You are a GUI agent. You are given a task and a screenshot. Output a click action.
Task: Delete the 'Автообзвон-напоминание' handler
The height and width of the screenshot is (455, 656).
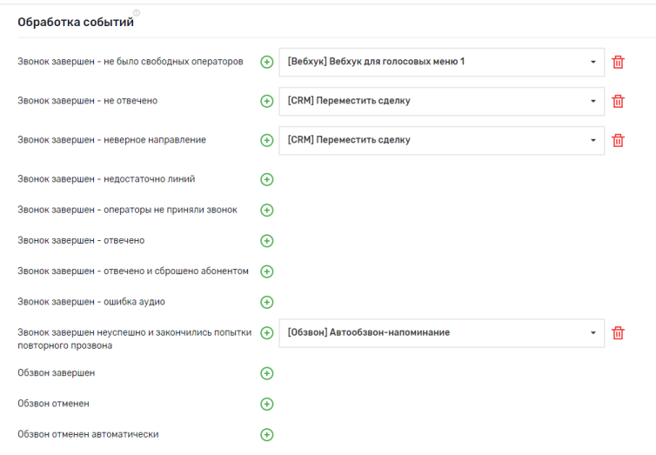tap(619, 333)
